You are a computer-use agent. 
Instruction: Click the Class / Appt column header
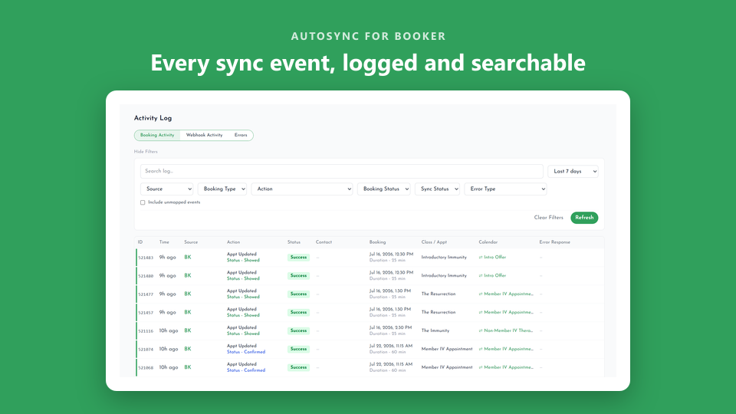(x=434, y=242)
